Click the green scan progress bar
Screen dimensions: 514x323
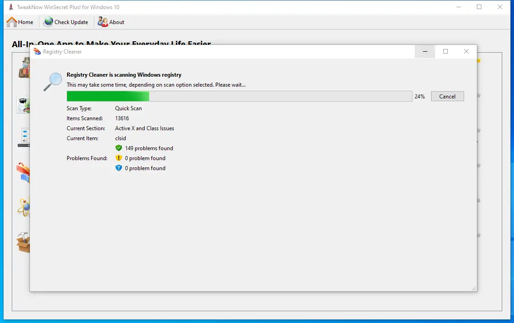(x=239, y=96)
